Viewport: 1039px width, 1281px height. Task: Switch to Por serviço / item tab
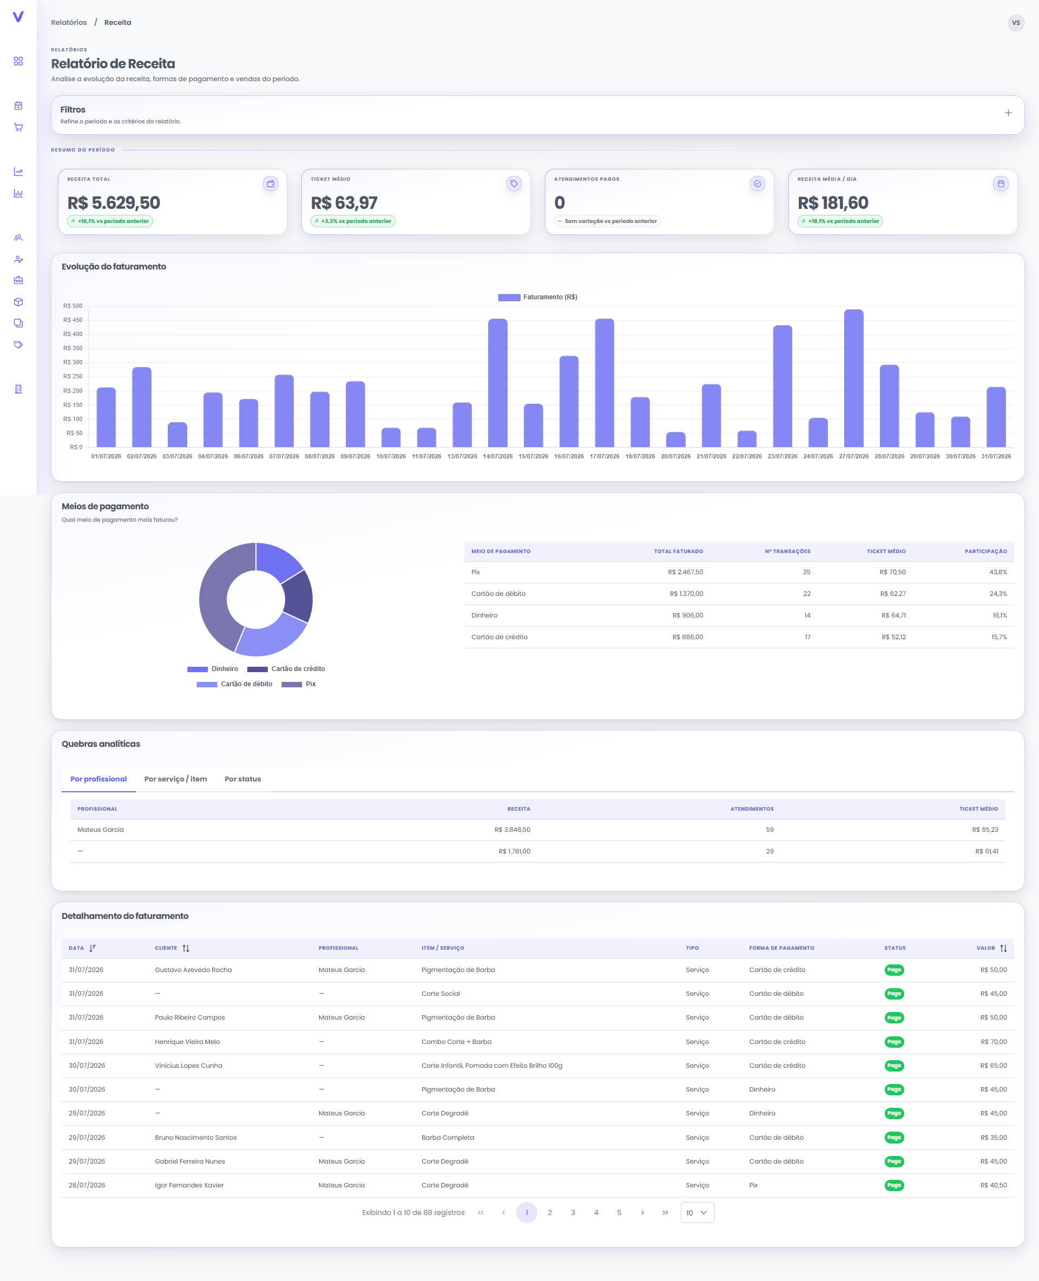175,779
